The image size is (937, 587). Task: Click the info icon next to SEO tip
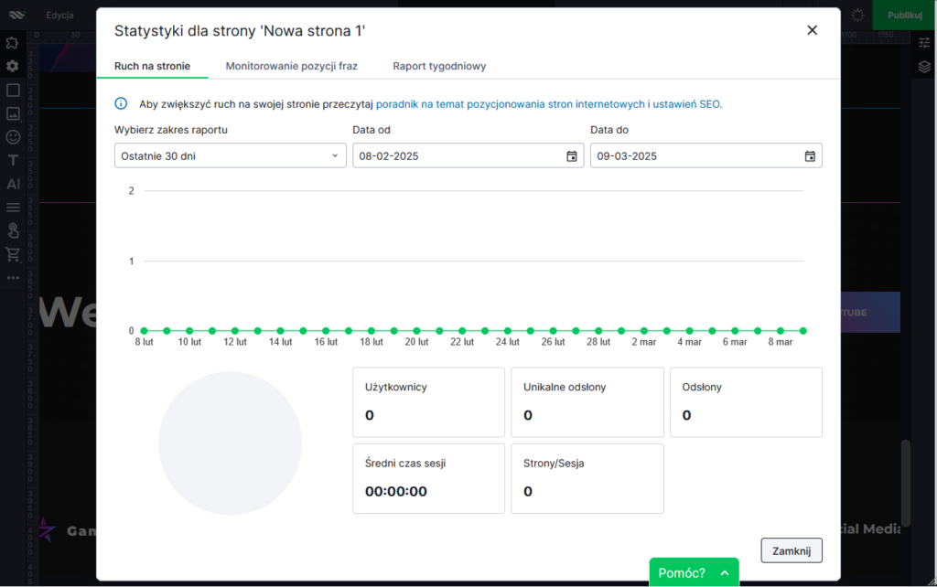pos(121,104)
